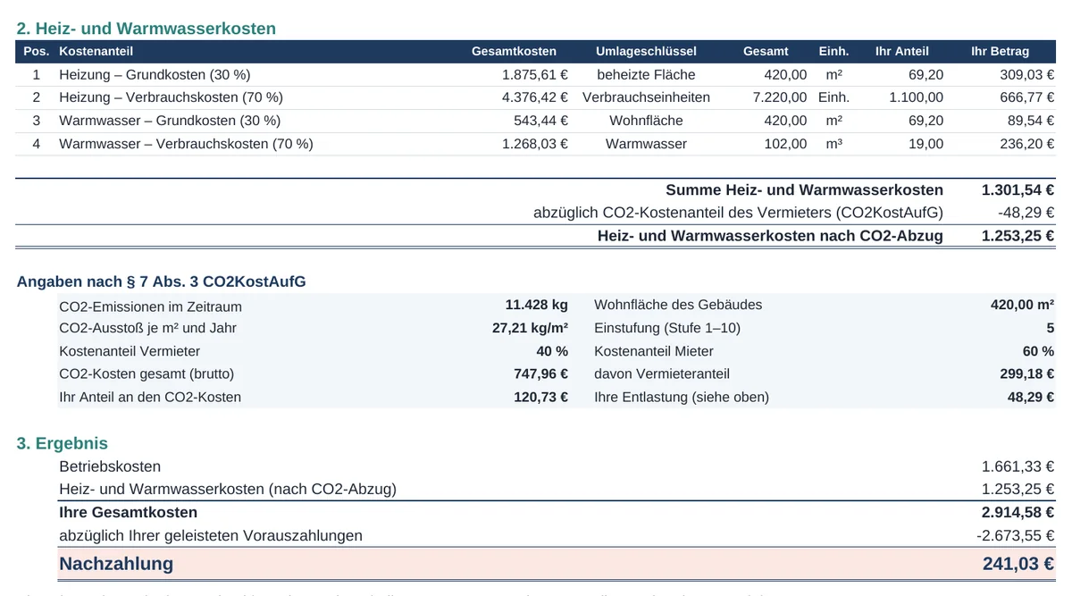Image resolution: width=1072 pixels, height=596 pixels.
Task: Click the total '7.220,00' units value
Action: coord(780,97)
